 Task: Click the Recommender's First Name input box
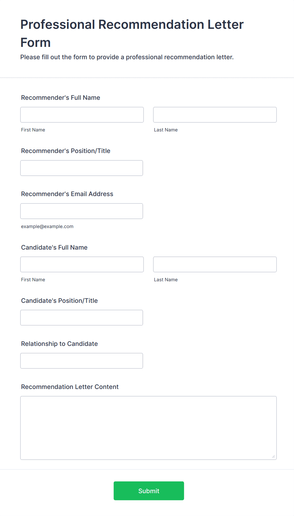click(x=82, y=115)
